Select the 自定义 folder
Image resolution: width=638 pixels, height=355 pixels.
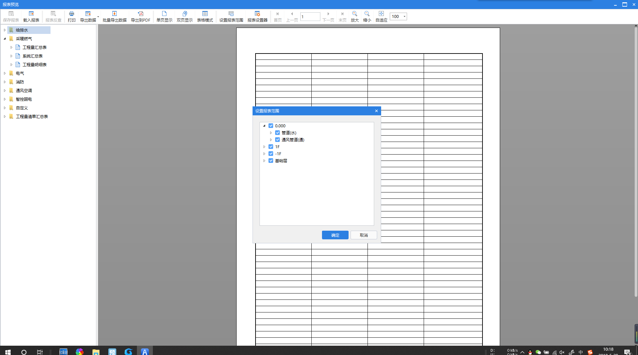coord(22,108)
